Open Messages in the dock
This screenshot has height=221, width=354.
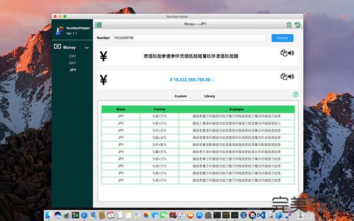point(155,215)
